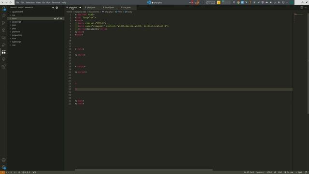Expand the css snippet group
This screenshot has width=309, height=174.
(x=36, y=15)
